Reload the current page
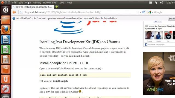This screenshot has width=175, height=98. (144, 12)
